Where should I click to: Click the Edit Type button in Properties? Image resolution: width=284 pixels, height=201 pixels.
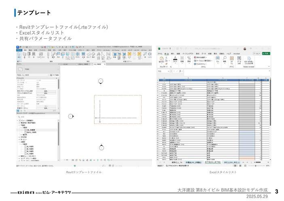[54, 75]
